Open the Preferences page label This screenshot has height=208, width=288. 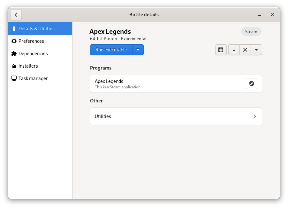[31, 41]
